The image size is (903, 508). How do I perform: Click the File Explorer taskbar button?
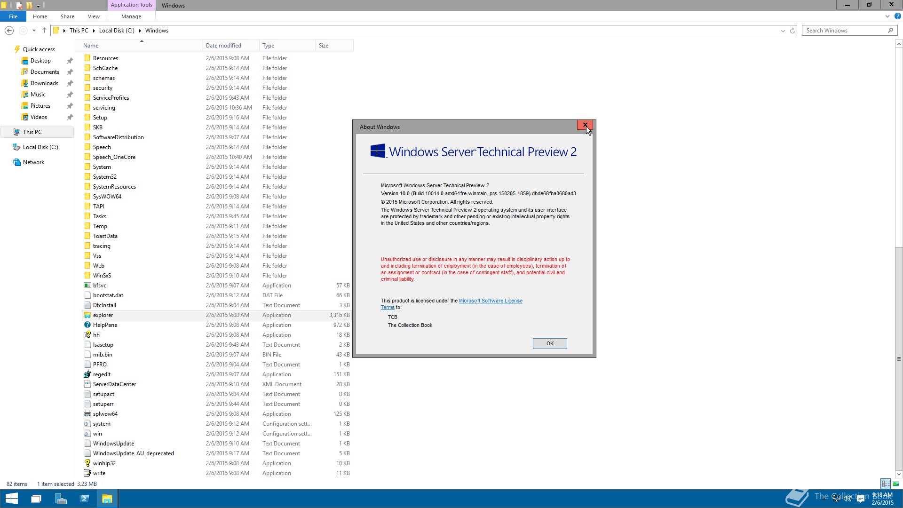point(107,499)
